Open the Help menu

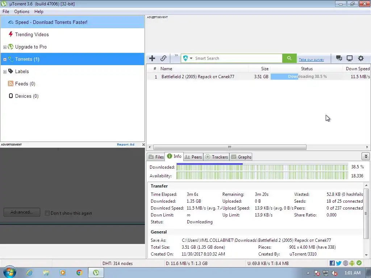click(x=39, y=12)
